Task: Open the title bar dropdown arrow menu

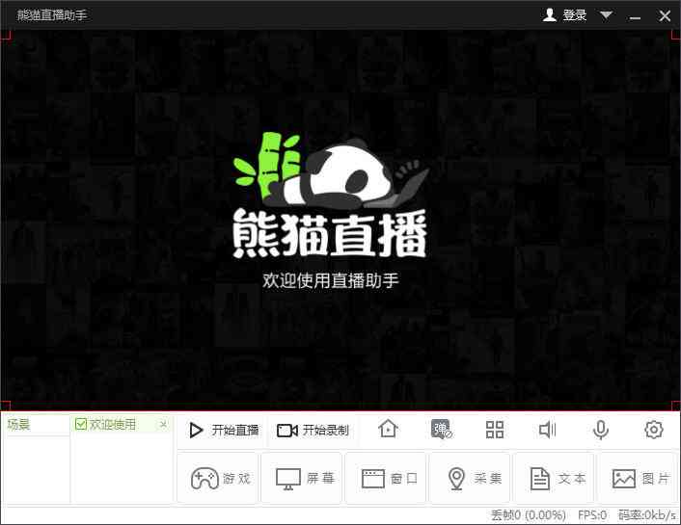Action: point(606,15)
